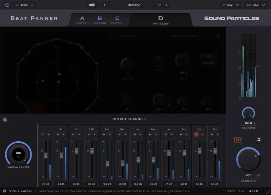271x195 pixels.
Task: Click the lock icon above Master
Action: pyautogui.click(x=259, y=140)
